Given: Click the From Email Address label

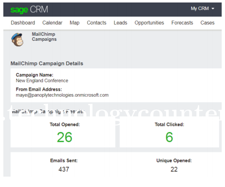Looking at the screenshot, I should tap(39, 89).
